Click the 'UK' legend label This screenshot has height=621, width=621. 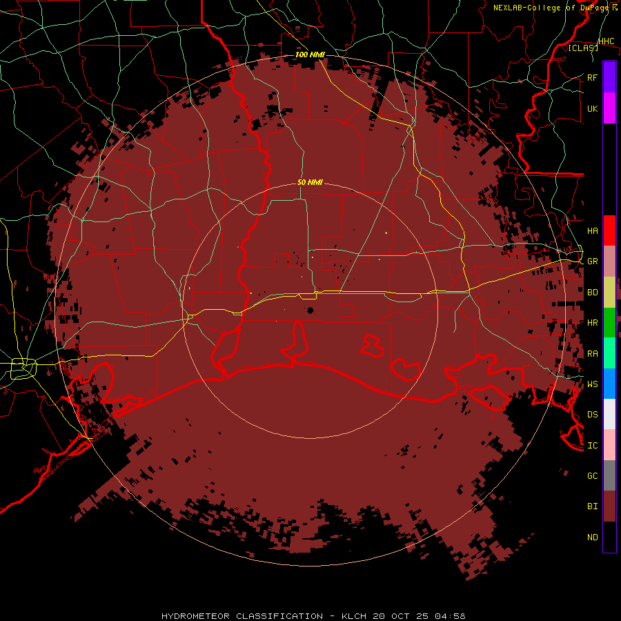(593, 108)
